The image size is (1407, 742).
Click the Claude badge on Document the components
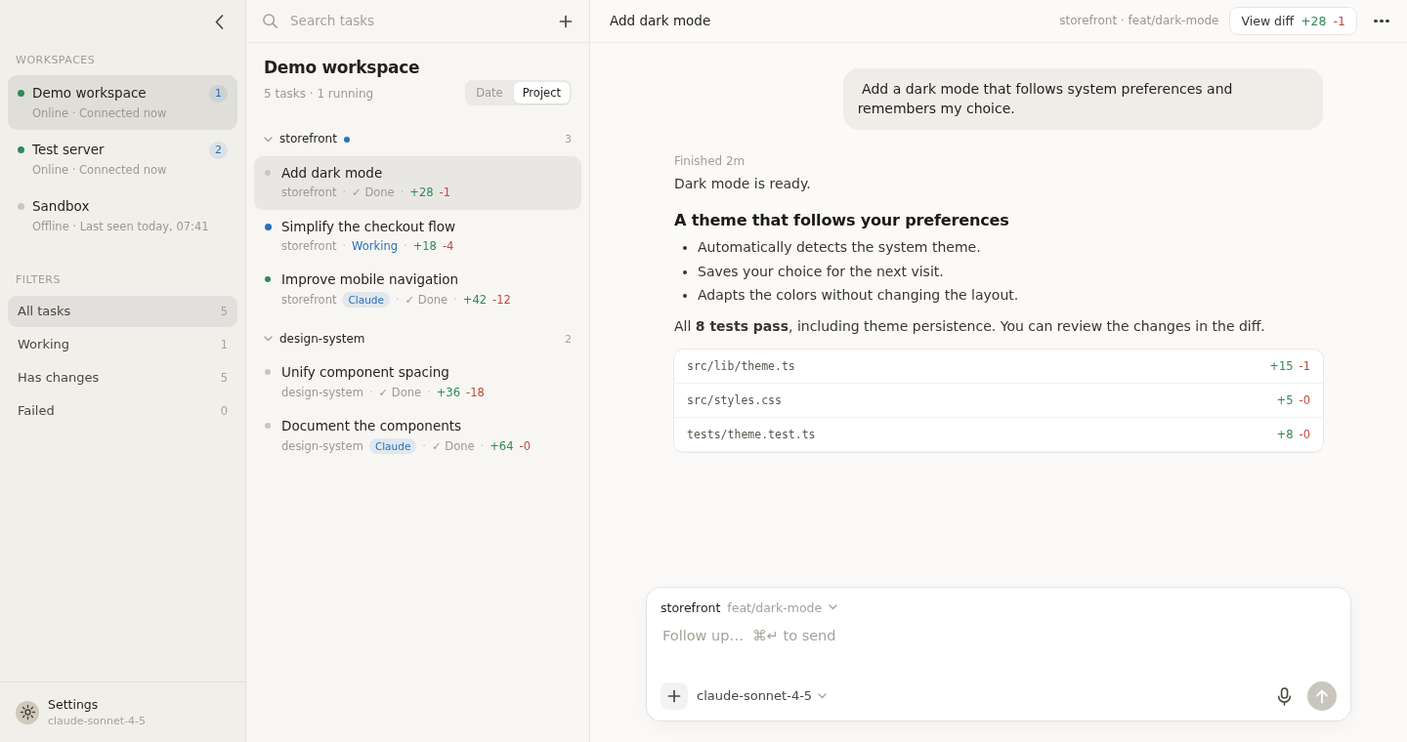click(393, 446)
